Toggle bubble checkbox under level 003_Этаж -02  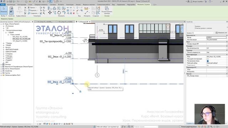pyautogui.click(x=57, y=84)
